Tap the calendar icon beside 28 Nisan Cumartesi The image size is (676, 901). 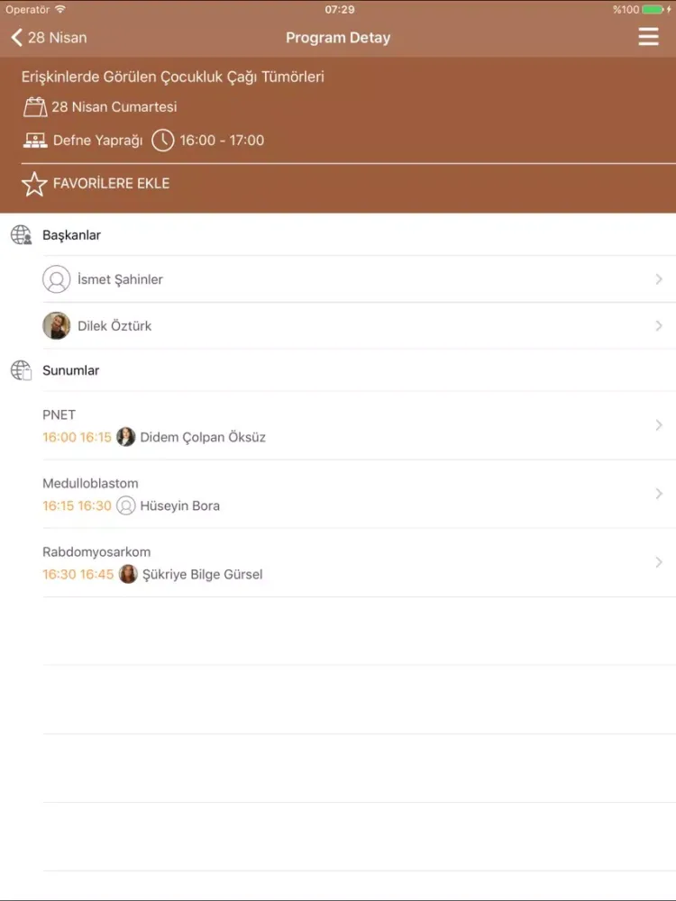tap(35, 107)
